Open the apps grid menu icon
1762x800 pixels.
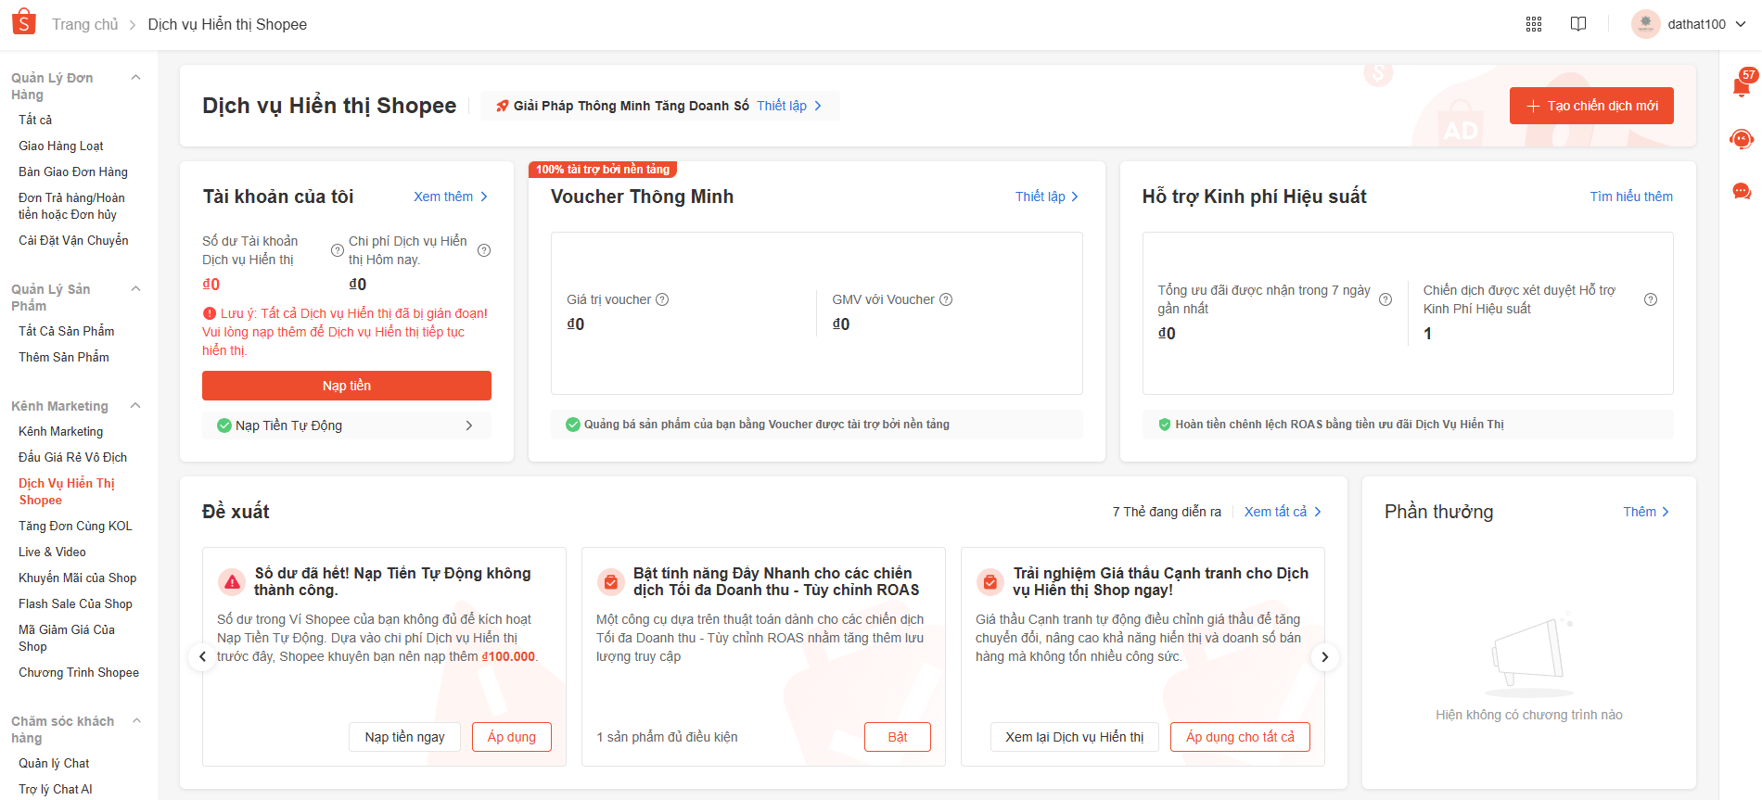[1534, 24]
